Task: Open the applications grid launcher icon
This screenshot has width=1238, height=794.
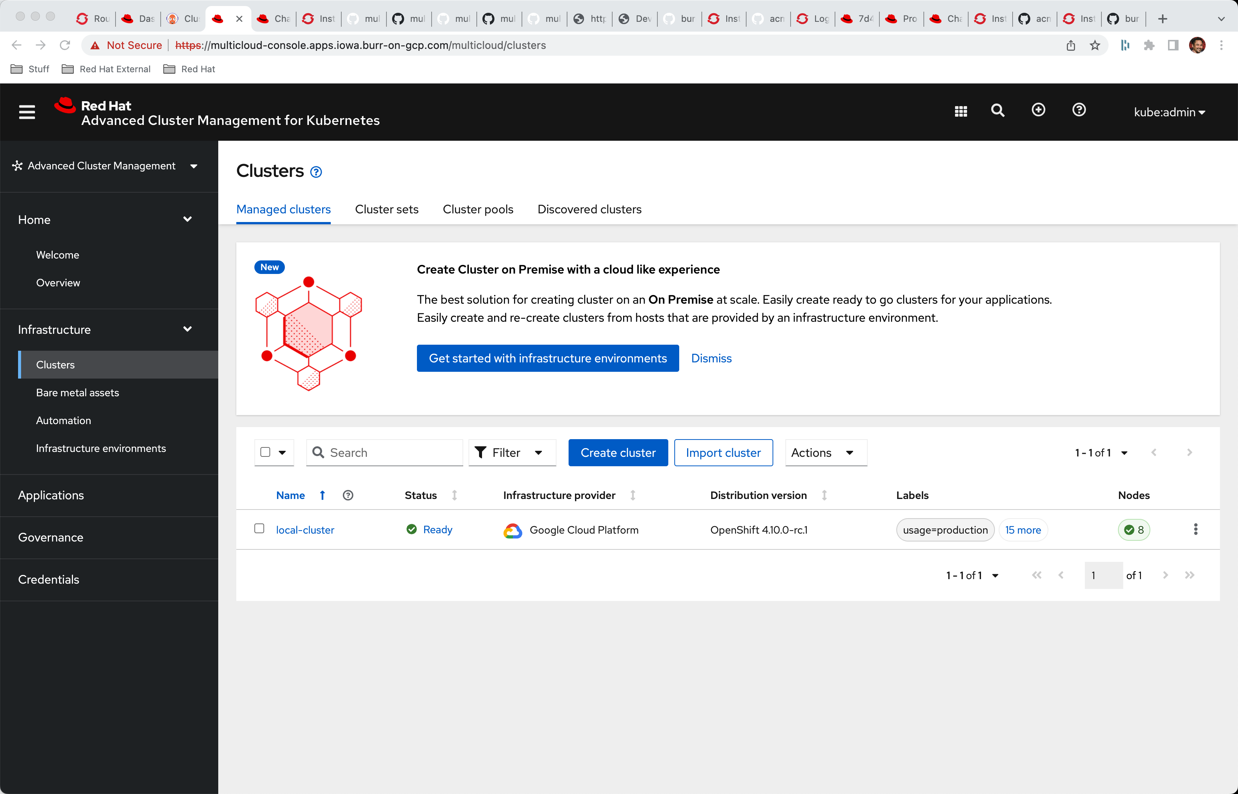Action: pyautogui.click(x=961, y=111)
